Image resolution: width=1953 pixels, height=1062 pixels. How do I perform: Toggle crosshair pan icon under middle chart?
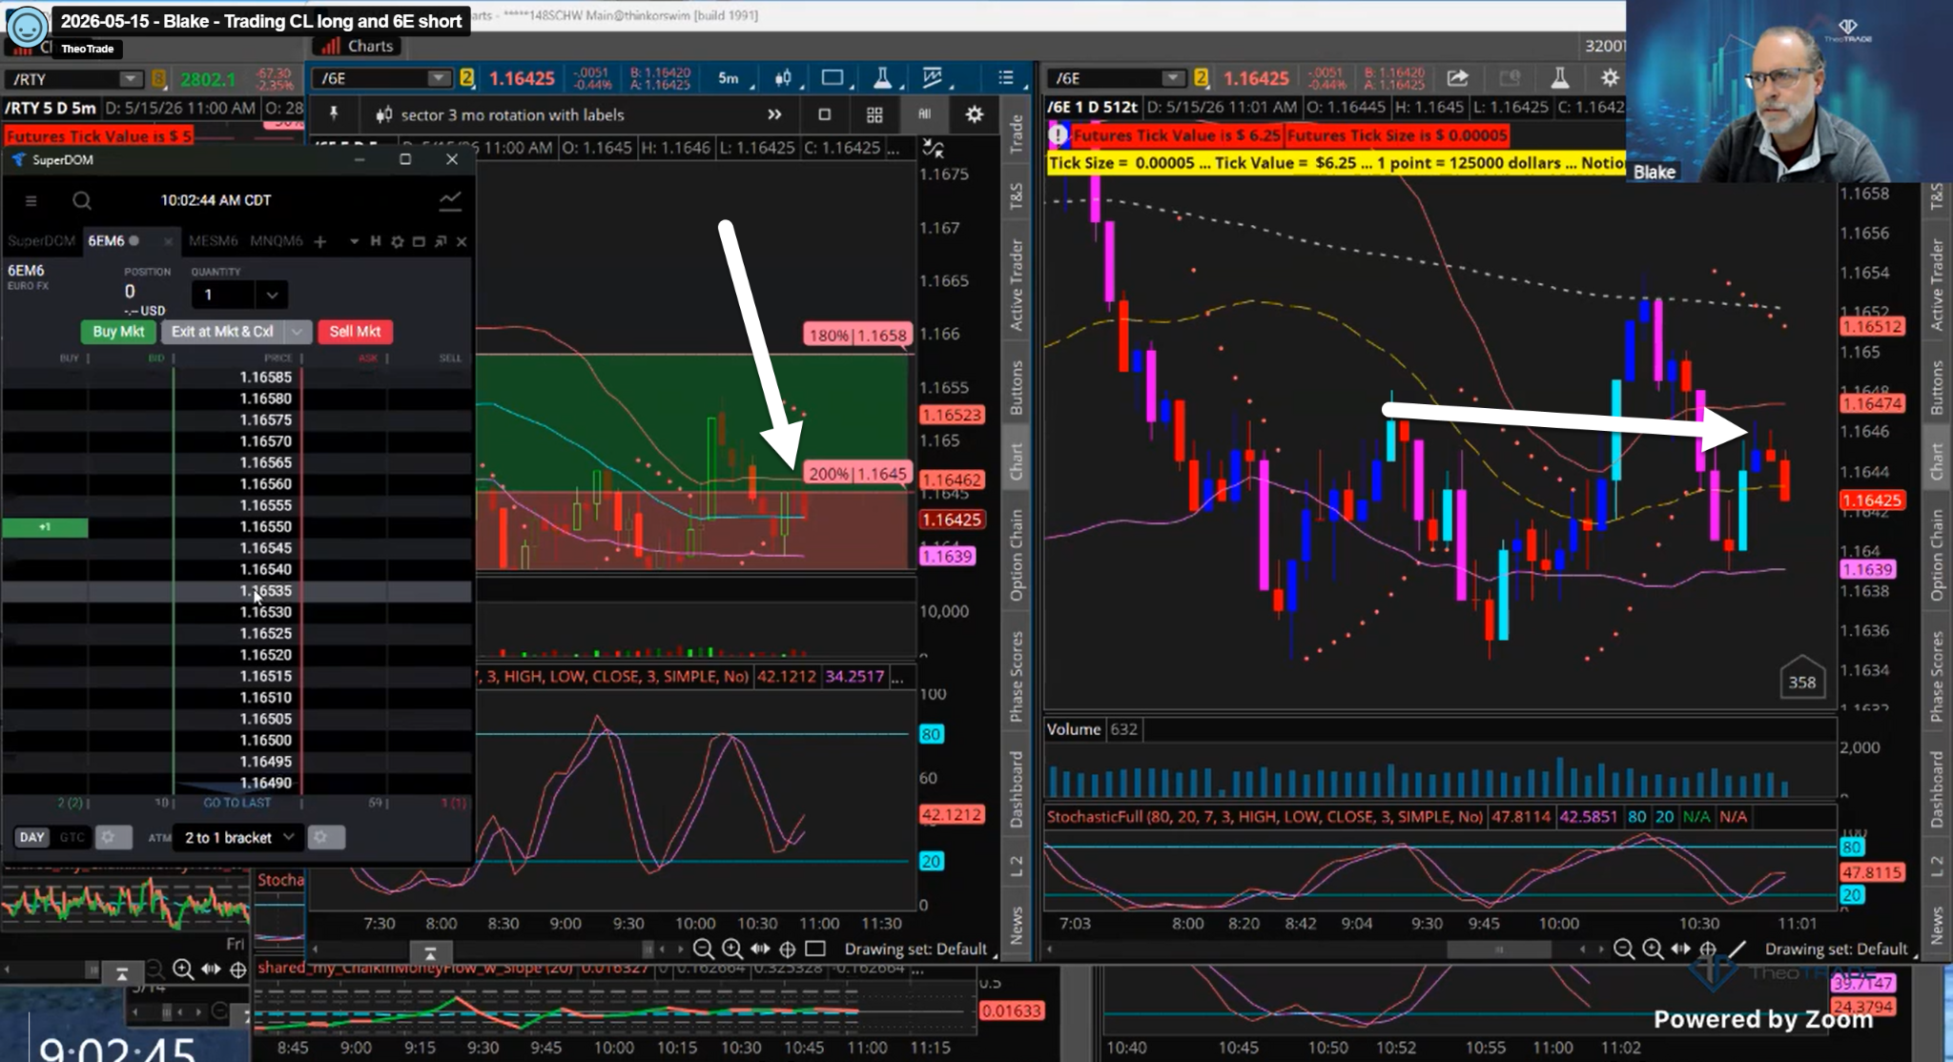tap(788, 949)
